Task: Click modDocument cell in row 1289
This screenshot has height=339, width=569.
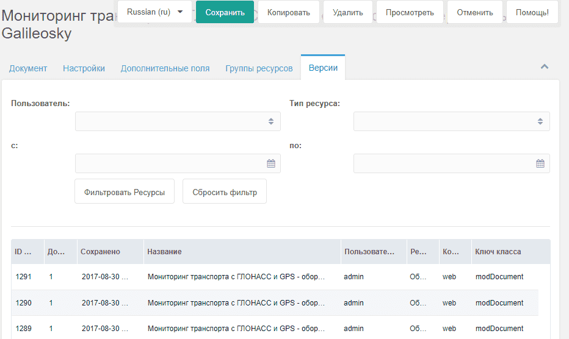Action: point(499,329)
